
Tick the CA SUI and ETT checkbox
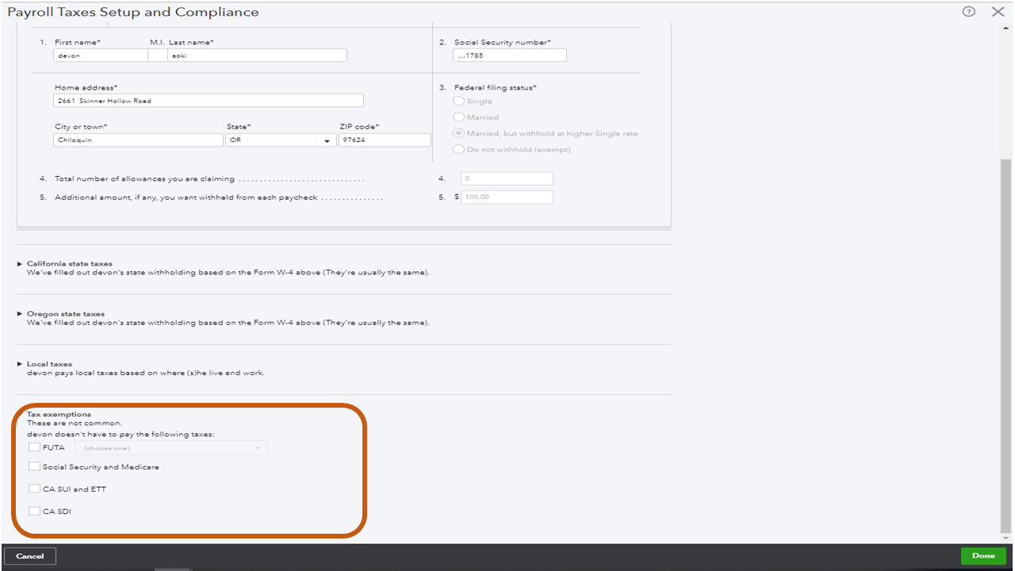tap(34, 489)
